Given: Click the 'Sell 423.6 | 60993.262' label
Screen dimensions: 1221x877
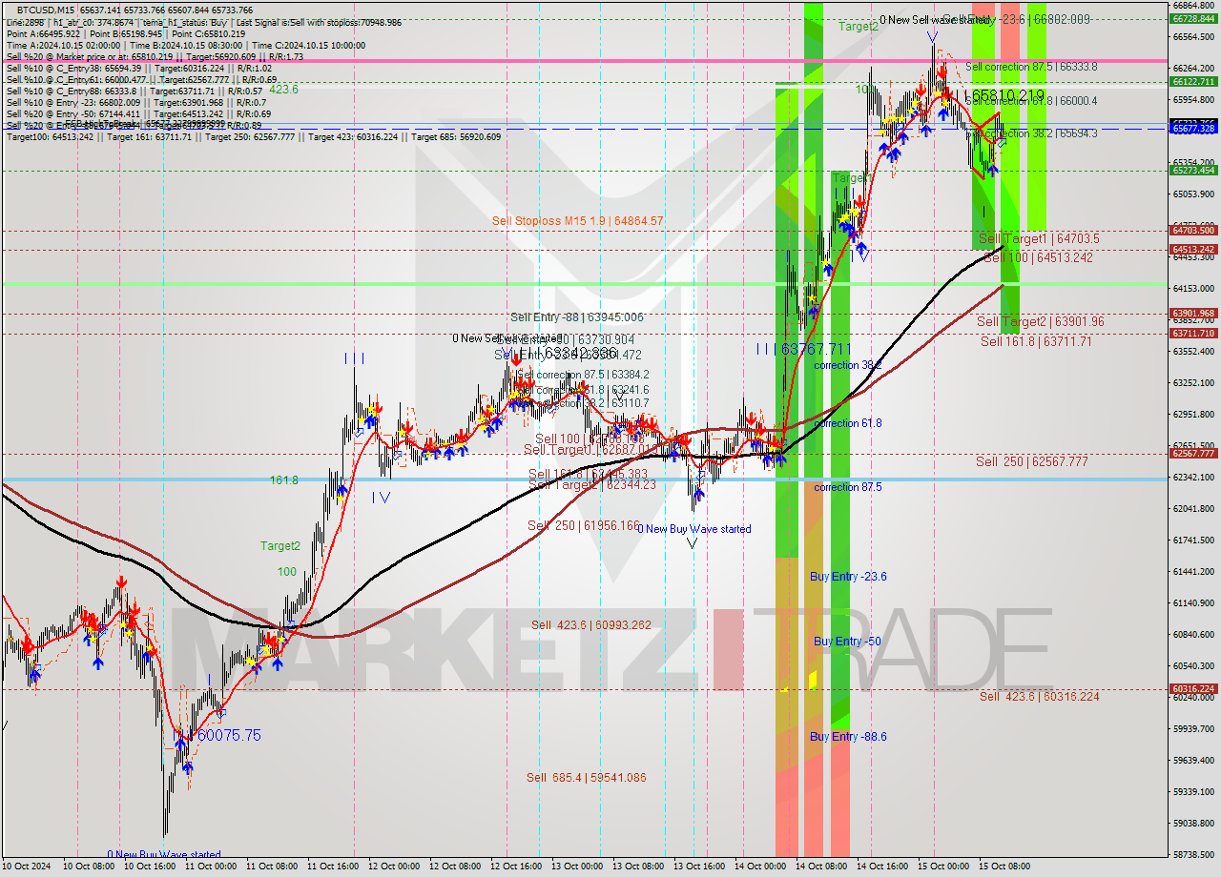Looking at the screenshot, I should (591, 625).
